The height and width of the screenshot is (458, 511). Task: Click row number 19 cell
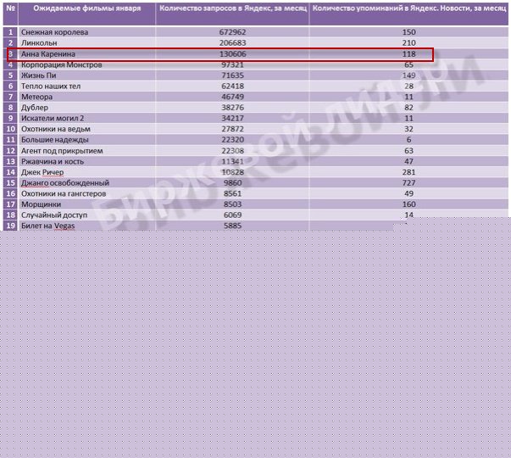point(10,226)
